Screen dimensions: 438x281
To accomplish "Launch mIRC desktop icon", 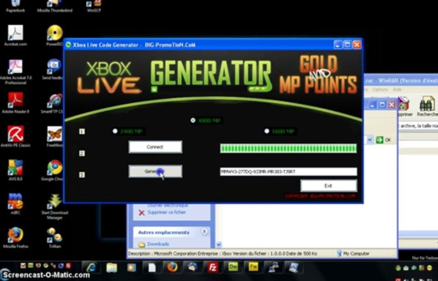I will [15, 204].
